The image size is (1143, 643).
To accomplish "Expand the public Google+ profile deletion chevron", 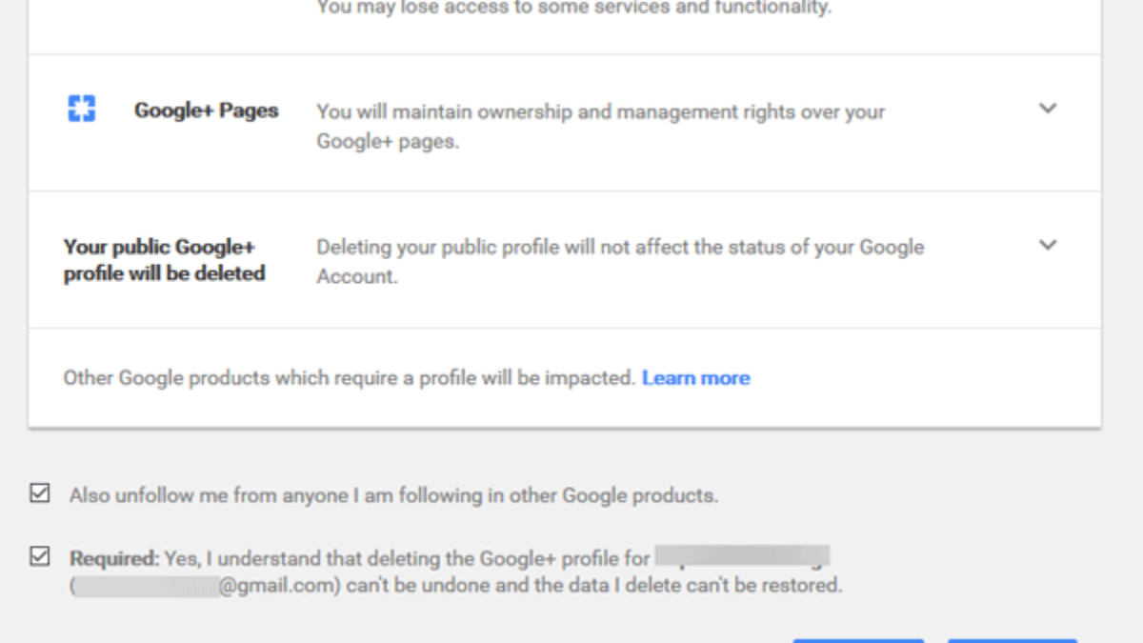I will click(x=1048, y=246).
